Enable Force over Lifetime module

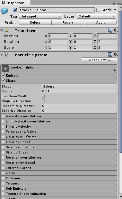coord(3,131)
